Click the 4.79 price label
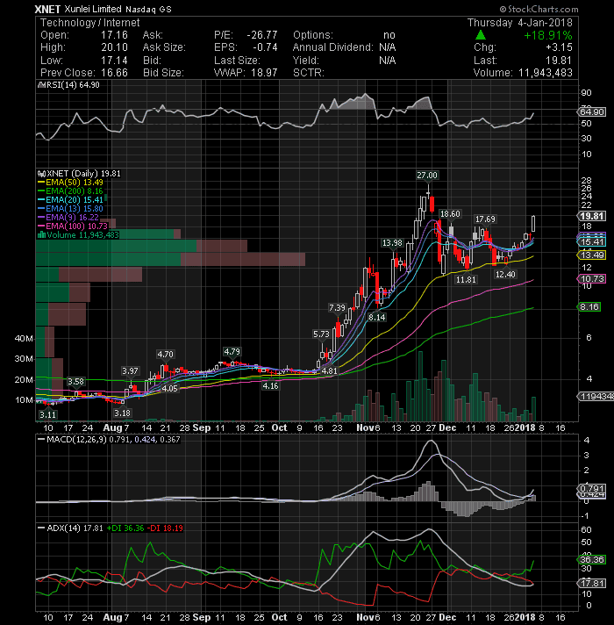 (x=232, y=351)
